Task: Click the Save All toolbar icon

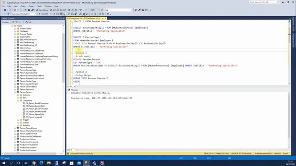Action: click(x=32, y=10)
